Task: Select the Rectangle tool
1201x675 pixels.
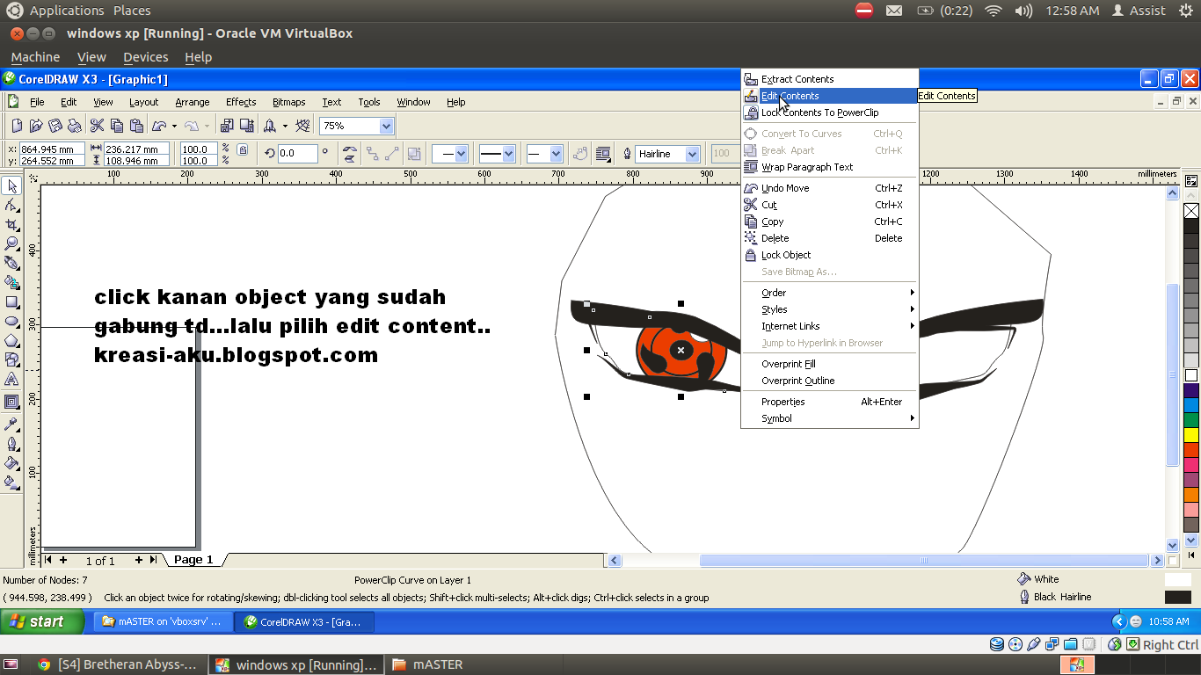Action: tap(11, 301)
